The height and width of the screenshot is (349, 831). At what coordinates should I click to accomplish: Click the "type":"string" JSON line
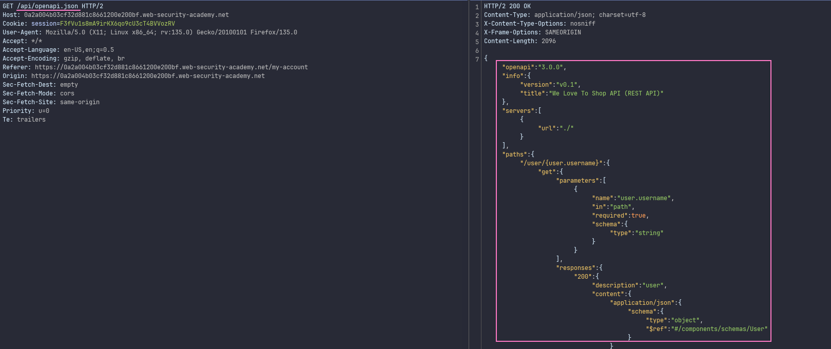click(636, 233)
